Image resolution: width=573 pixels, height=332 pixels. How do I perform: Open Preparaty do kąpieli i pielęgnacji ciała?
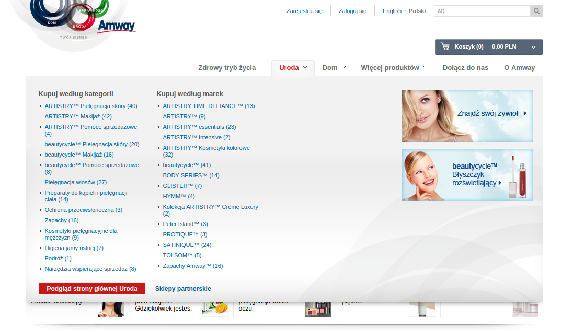tap(86, 196)
